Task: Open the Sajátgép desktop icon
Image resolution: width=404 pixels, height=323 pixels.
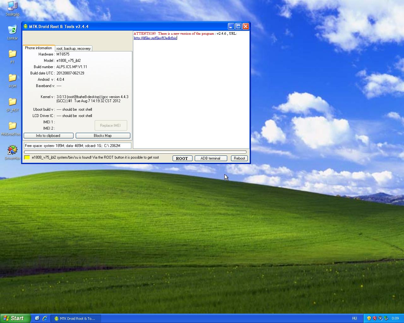Action: pyautogui.click(x=12, y=9)
